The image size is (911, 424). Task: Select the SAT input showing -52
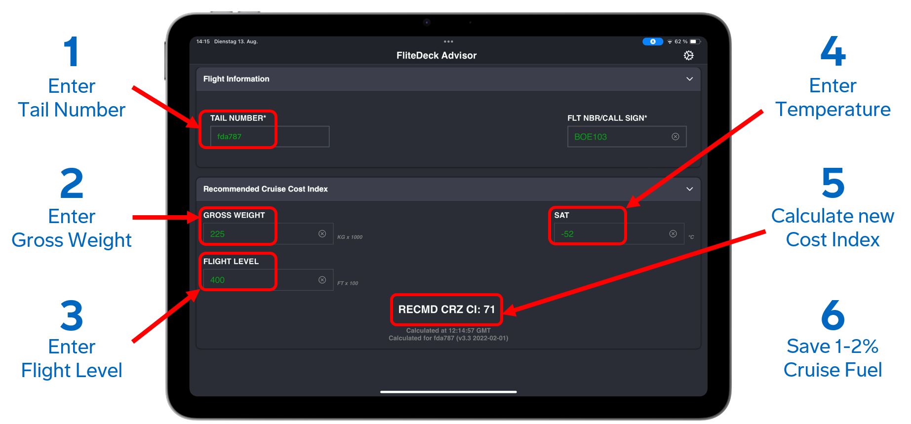tap(619, 233)
